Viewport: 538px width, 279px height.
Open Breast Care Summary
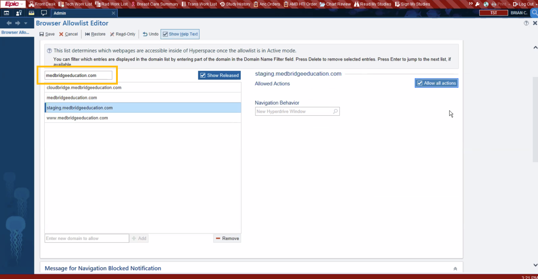click(x=154, y=4)
